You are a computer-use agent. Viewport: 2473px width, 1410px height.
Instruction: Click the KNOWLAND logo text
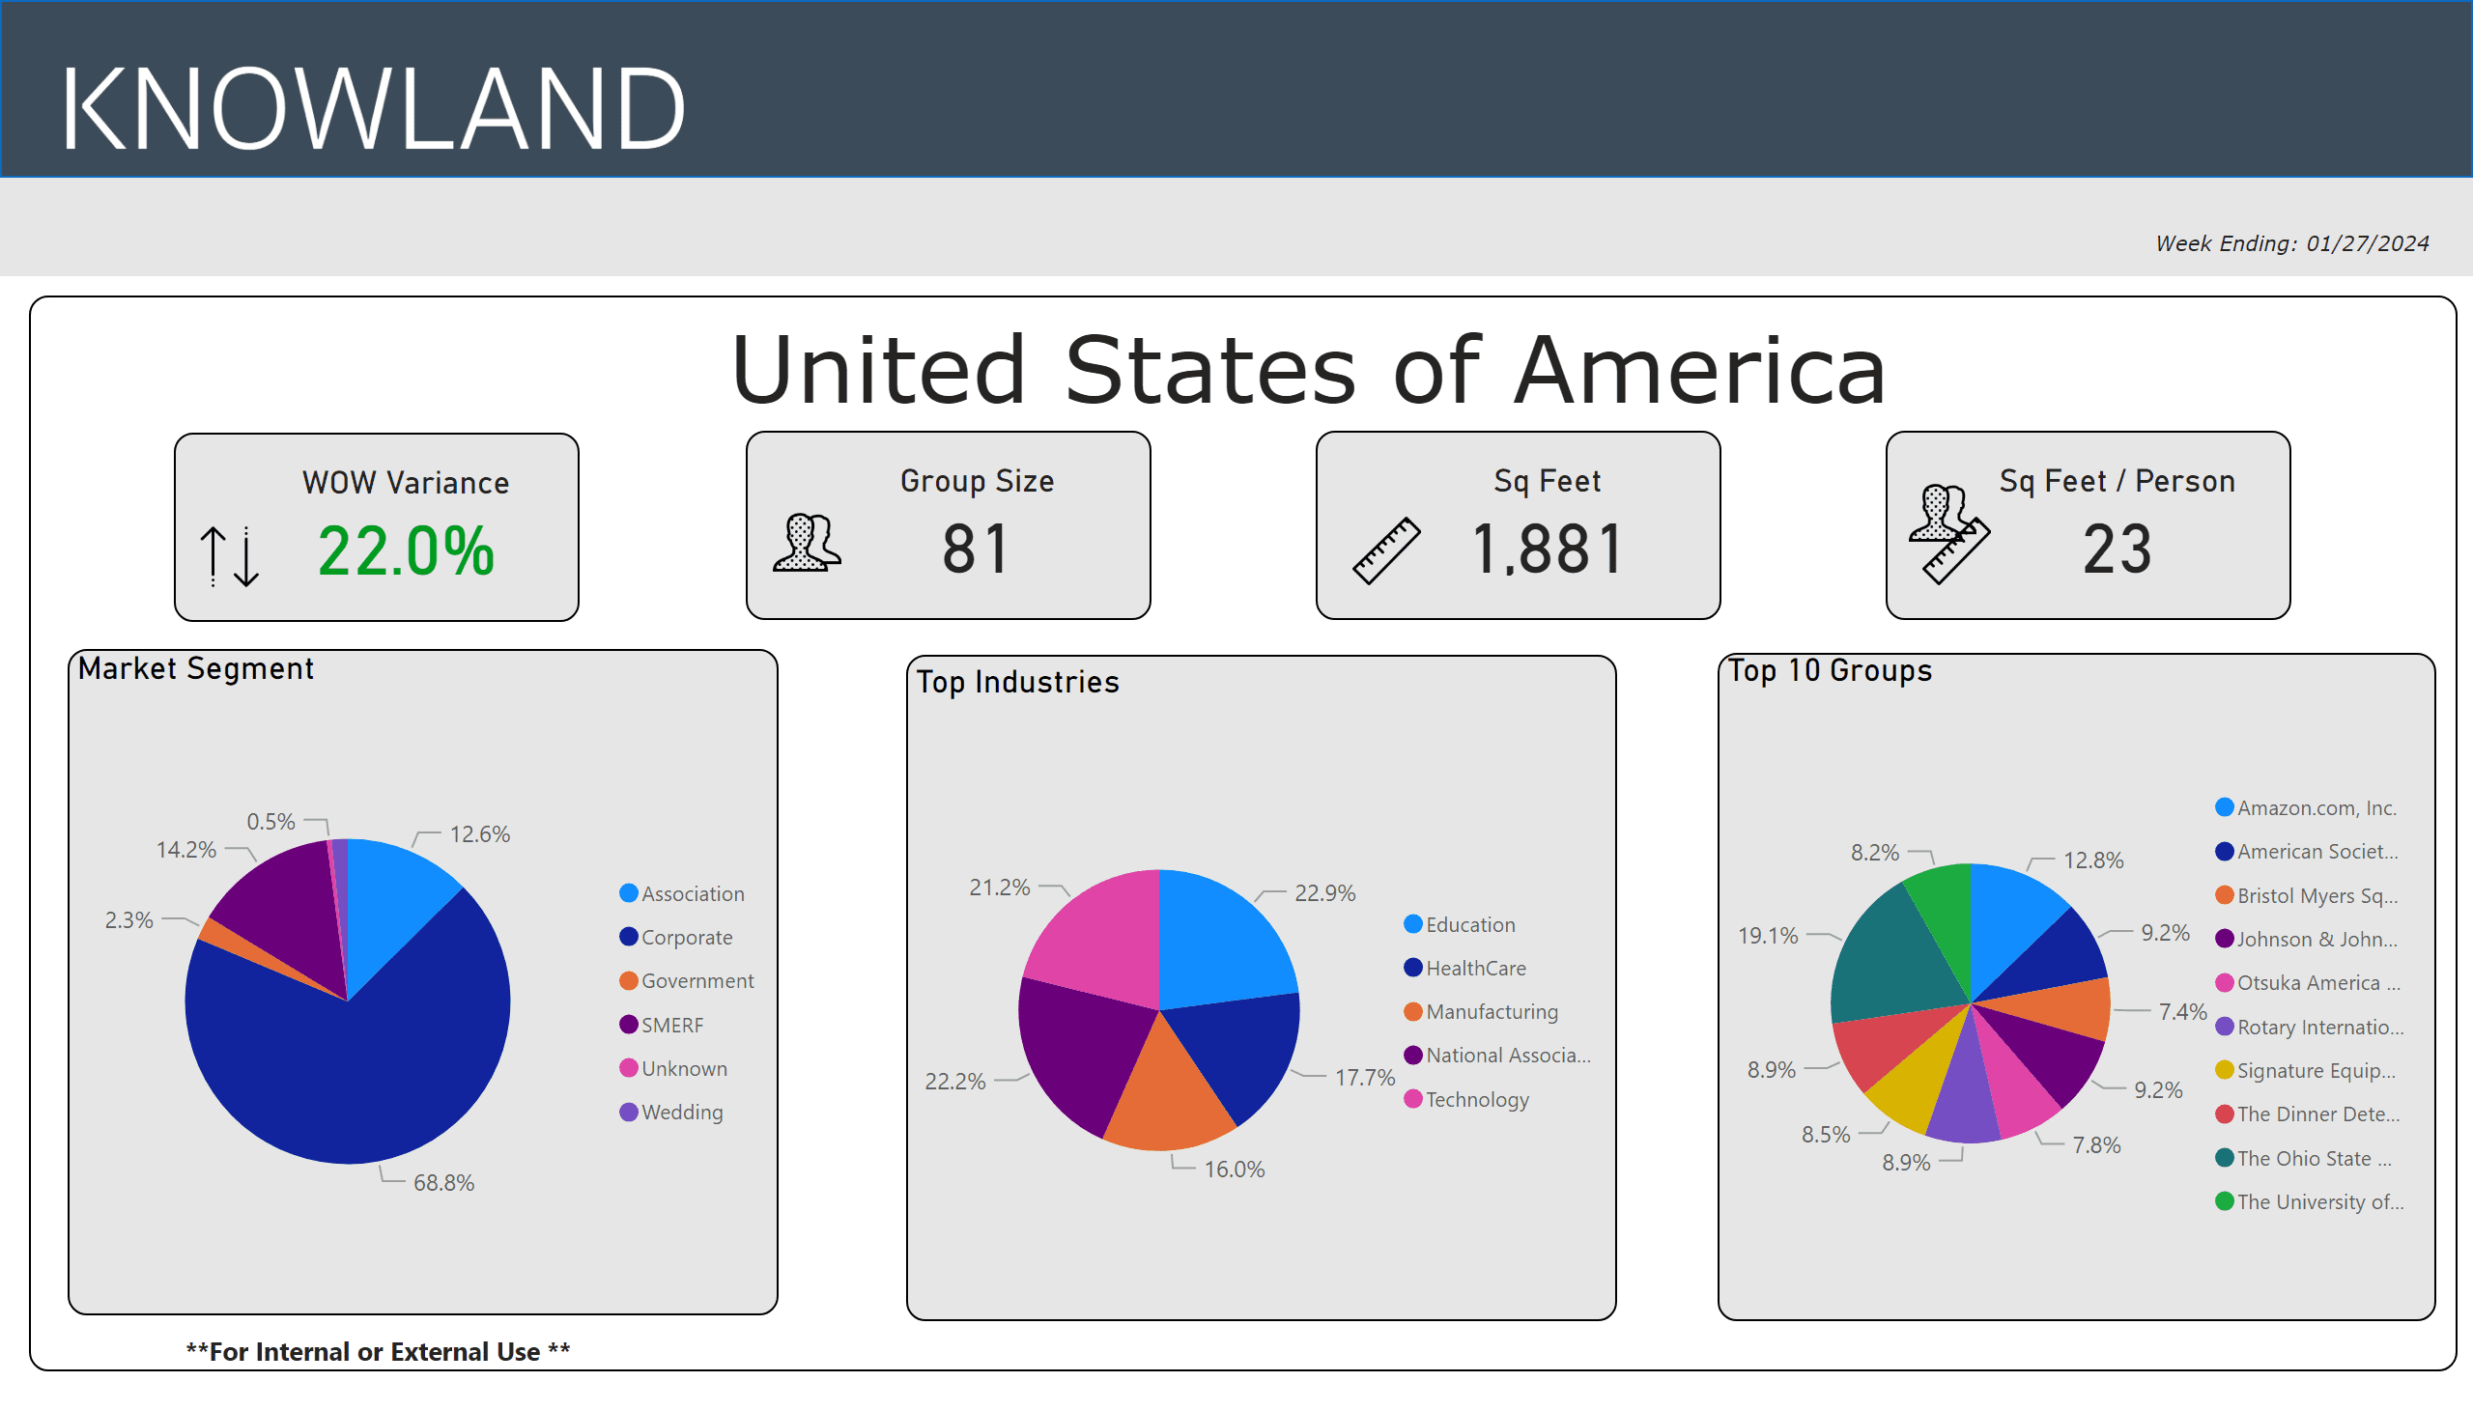(373, 106)
